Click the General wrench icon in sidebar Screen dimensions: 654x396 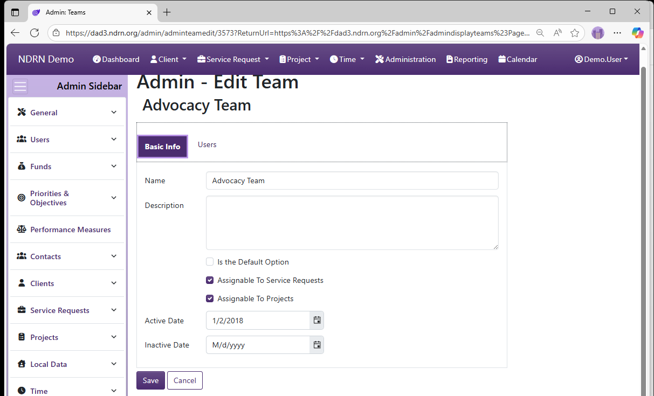[x=22, y=113]
